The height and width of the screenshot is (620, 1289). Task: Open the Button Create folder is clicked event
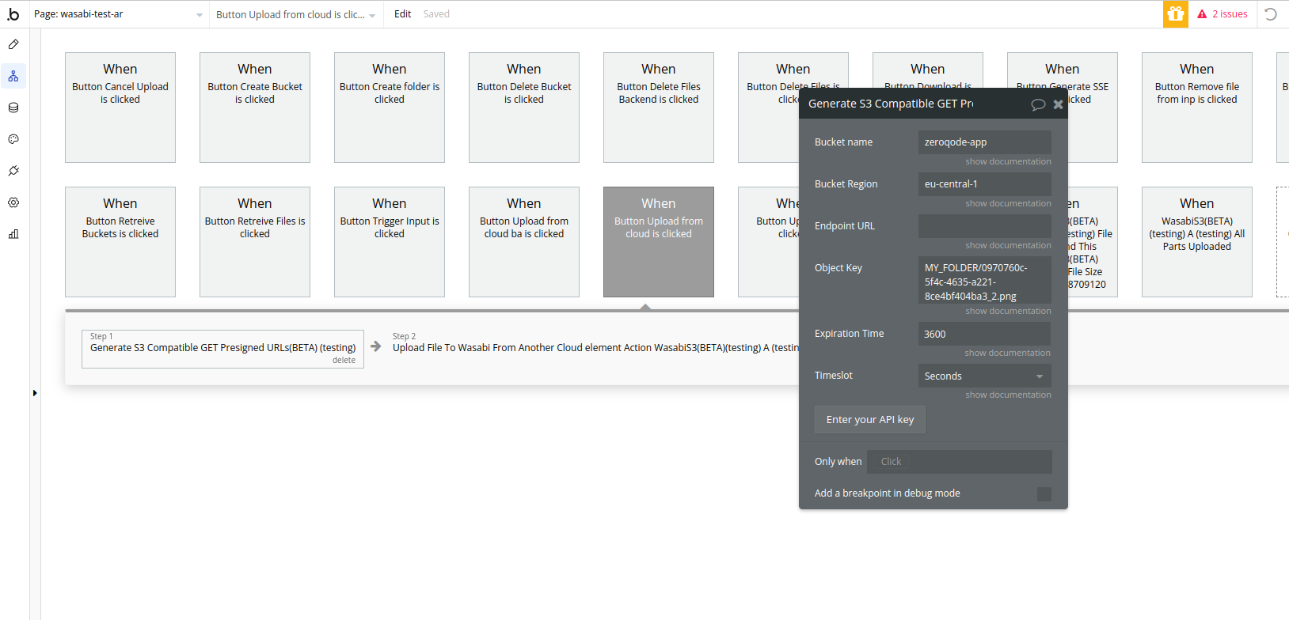pos(390,108)
